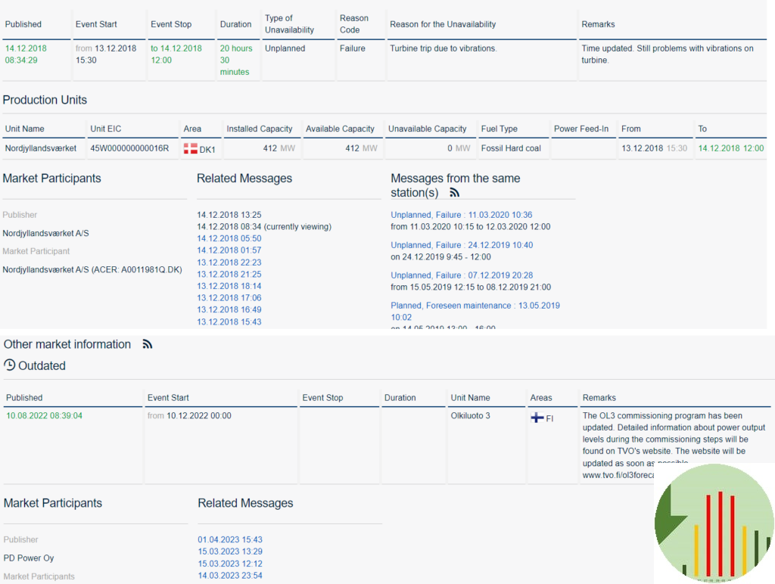Open related message 13.12.2018 22:23
Viewport: 775px width, 584px height.
pyautogui.click(x=229, y=262)
